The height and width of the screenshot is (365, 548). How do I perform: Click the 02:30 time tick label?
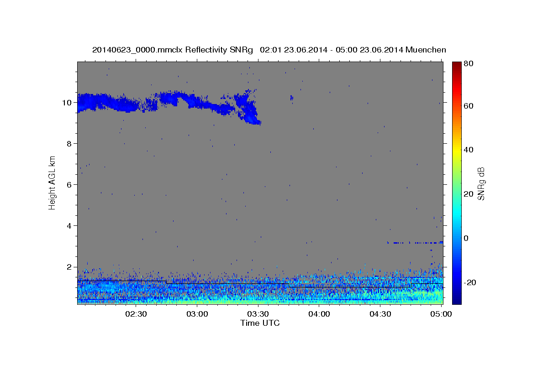coord(136,314)
